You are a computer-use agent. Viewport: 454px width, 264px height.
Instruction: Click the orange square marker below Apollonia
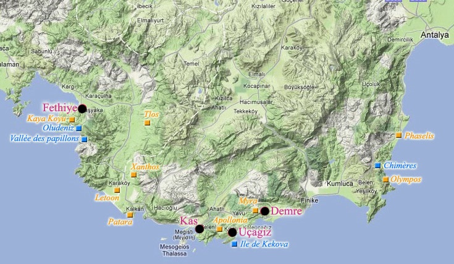coord(219,229)
